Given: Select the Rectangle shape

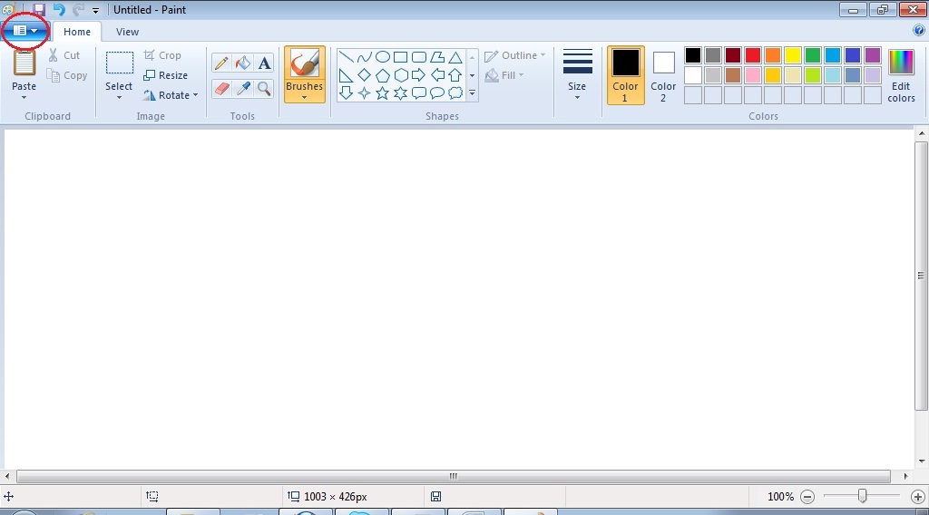Looking at the screenshot, I should [400, 57].
